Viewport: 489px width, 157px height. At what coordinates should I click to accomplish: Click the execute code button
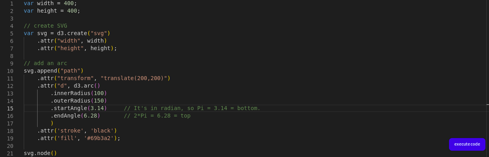(x=467, y=144)
